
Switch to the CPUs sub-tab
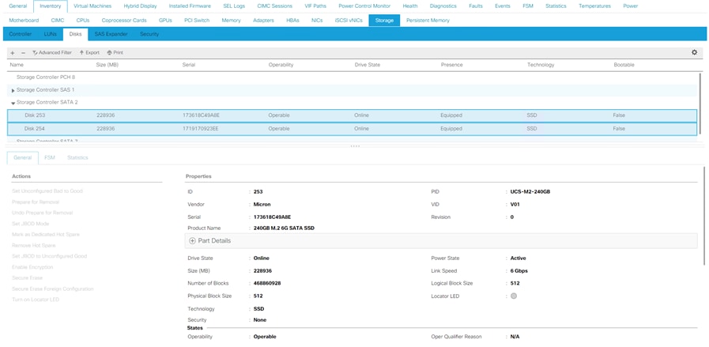pyautogui.click(x=83, y=21)
